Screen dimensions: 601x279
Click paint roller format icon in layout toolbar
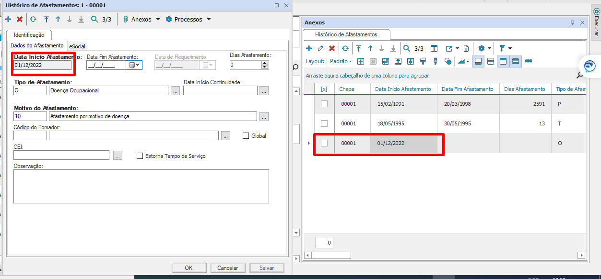pyautogui.click(x=423, y=61)
